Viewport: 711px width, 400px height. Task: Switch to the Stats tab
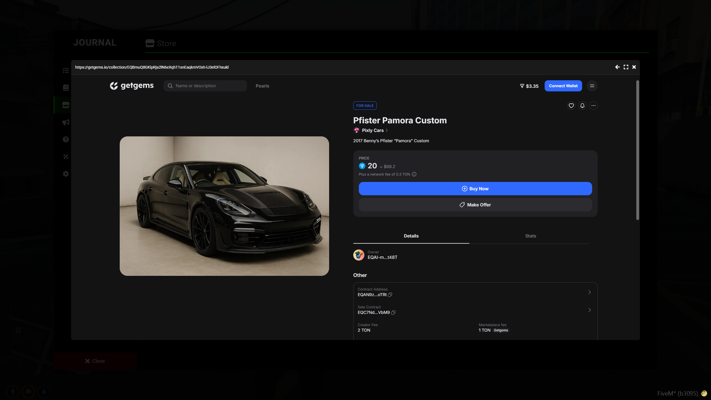click(530, 236)
